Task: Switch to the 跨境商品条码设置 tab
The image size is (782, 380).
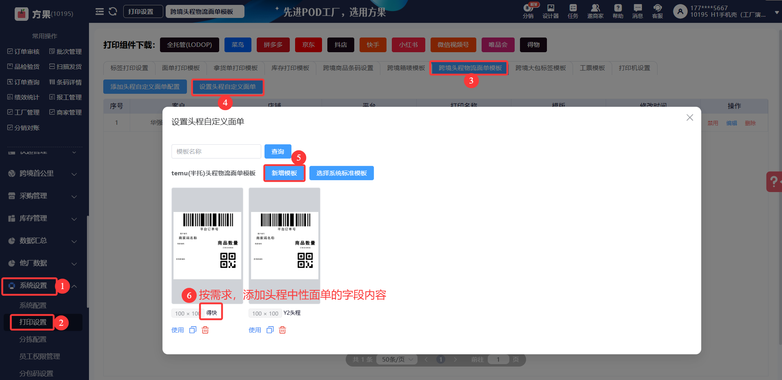Action: click(348, 68)
